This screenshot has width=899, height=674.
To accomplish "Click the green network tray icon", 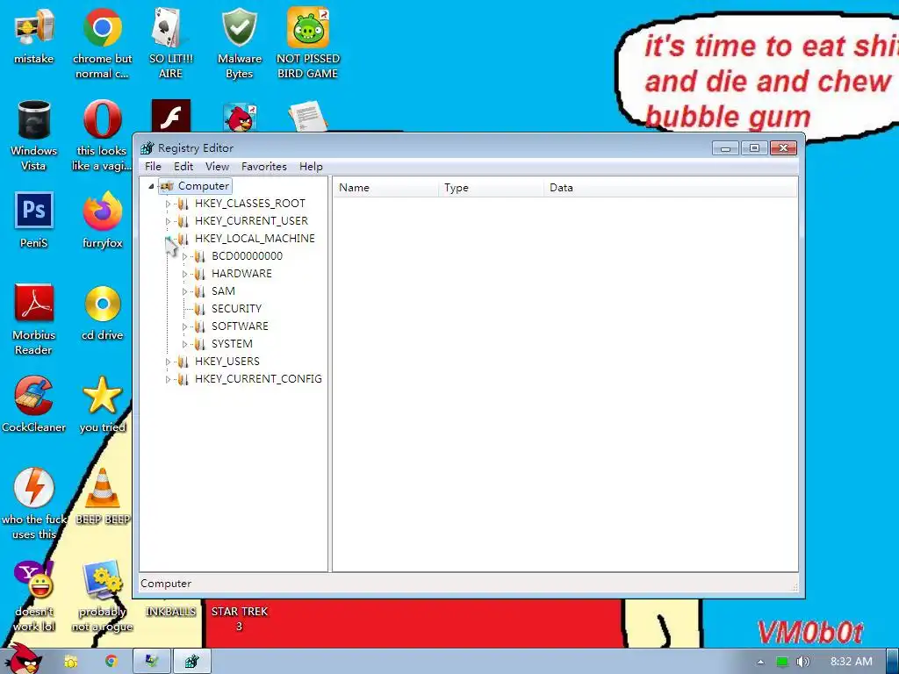I will [x=781, y=662].
